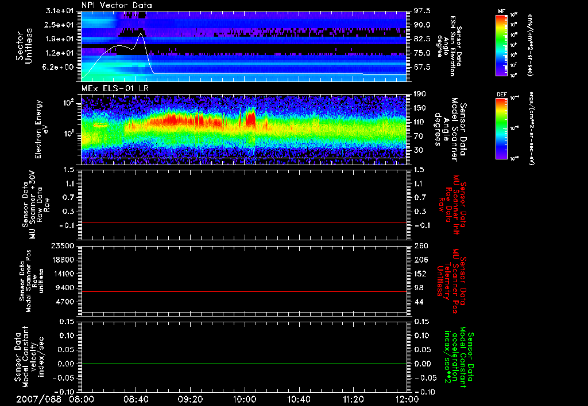Click the '14100' scanner position tick label

coord(63,274)
